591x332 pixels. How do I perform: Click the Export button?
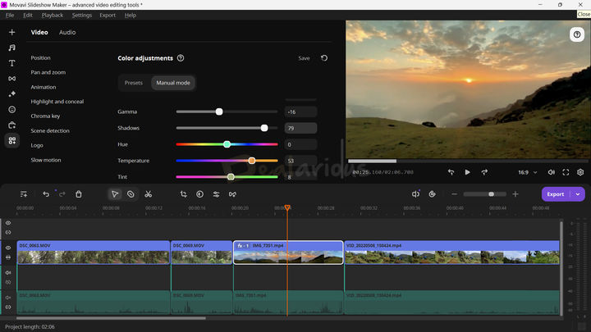556,194
